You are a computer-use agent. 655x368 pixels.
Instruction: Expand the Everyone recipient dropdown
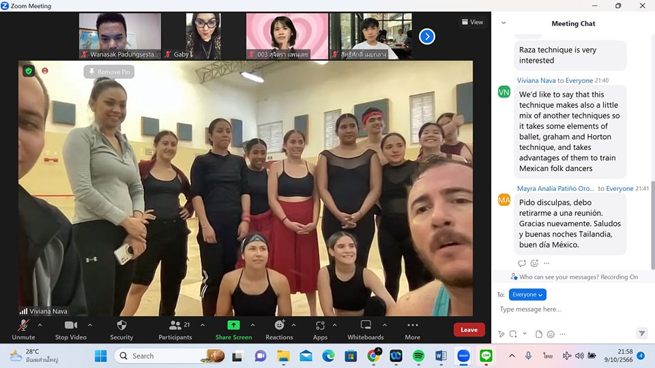[x=527, y=294]
